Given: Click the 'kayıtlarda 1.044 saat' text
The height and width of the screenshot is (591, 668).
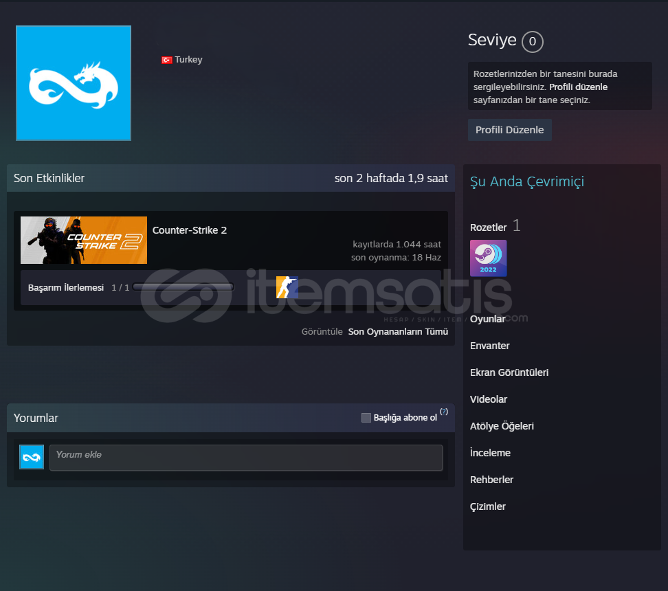Looking at the screenshot, I should (x=397, y=244).
